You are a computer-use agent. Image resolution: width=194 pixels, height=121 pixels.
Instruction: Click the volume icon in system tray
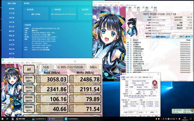pos(171,119)
